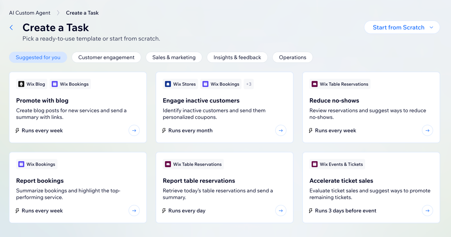
Task: Select the Sales & marketing tab
Action: pos(174,57)
